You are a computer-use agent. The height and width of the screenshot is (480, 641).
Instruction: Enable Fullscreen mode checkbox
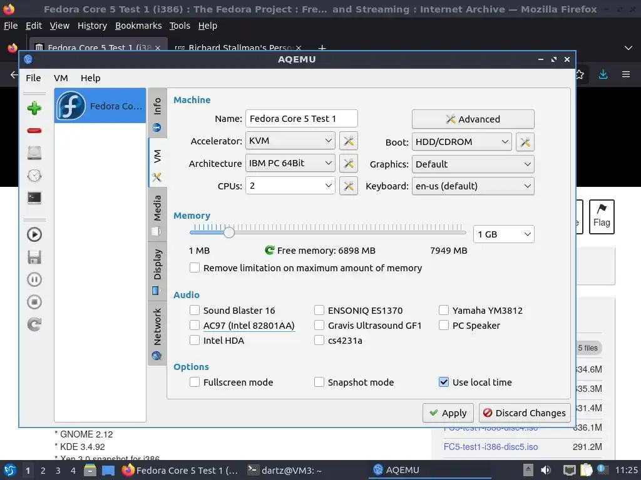195,382
